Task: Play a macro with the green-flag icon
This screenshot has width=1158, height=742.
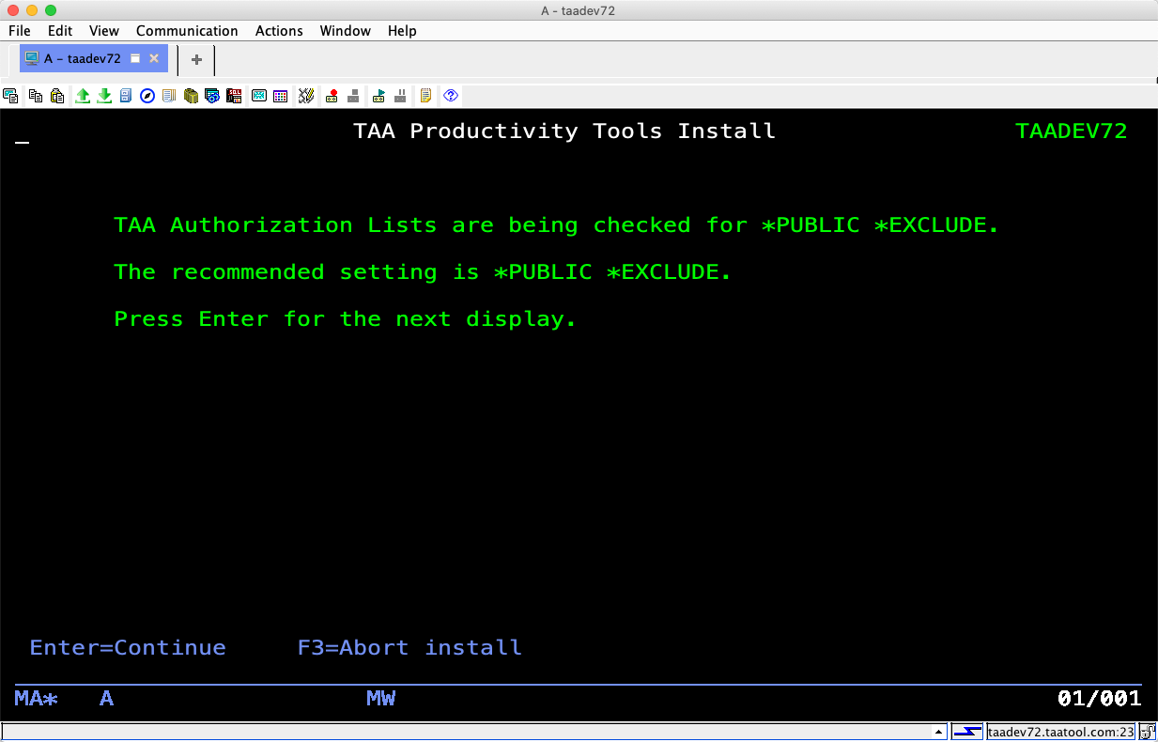Action: pyautogui.click(x=378, y=96)
